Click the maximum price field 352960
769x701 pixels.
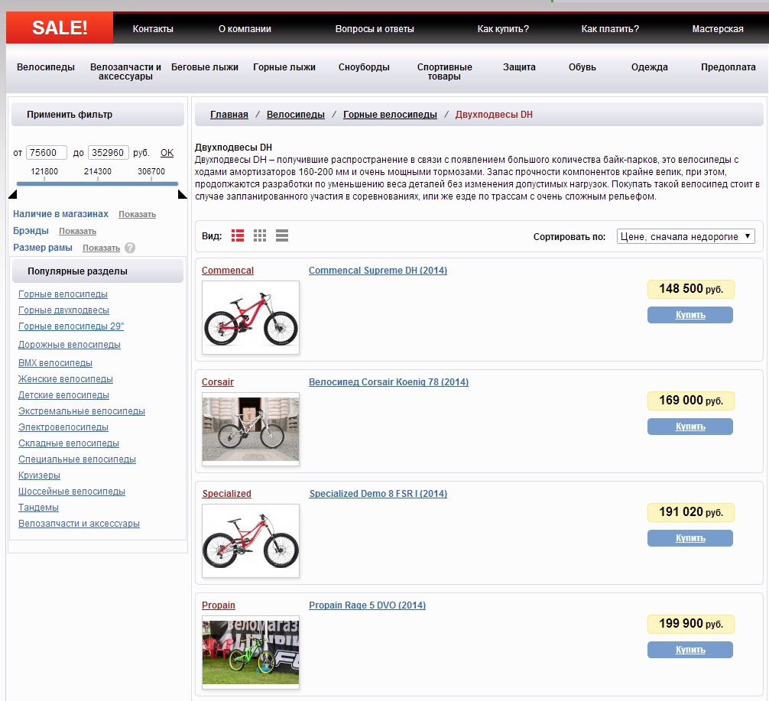click(x=108, y=153)
